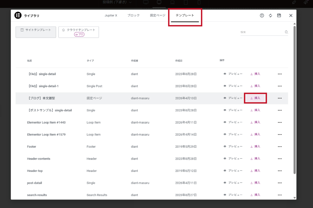Click the Elementor logo icon
This screenshot has width=313, height=208.
click(18, 16)
